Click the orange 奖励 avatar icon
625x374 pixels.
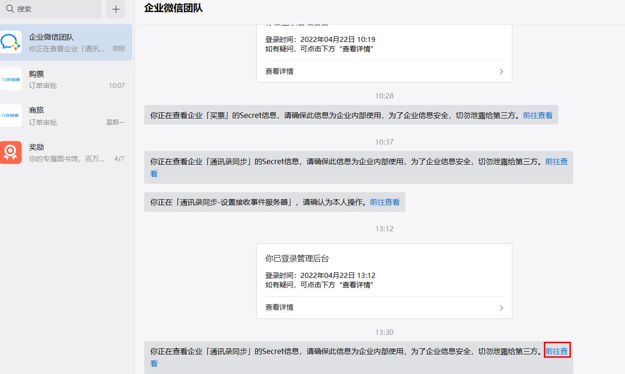[x=11, y=152]
